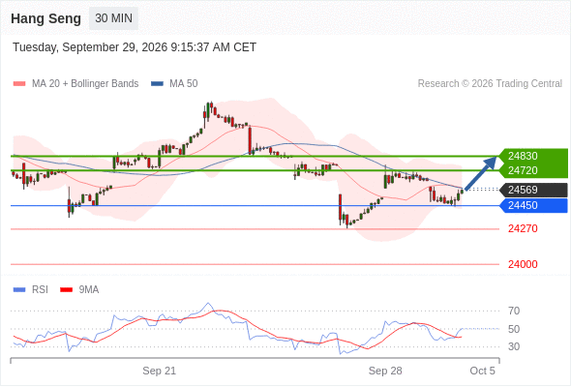The width and height of the screenshot is (571, 387).
Task: Click the Sep 21 date axis label
Action: pos(159,371)
